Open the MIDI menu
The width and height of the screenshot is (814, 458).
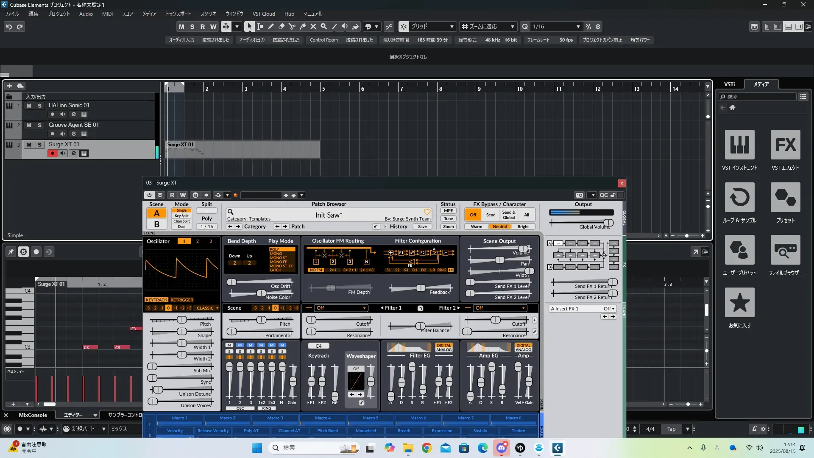pyautogui.click(x=107, y=14)
